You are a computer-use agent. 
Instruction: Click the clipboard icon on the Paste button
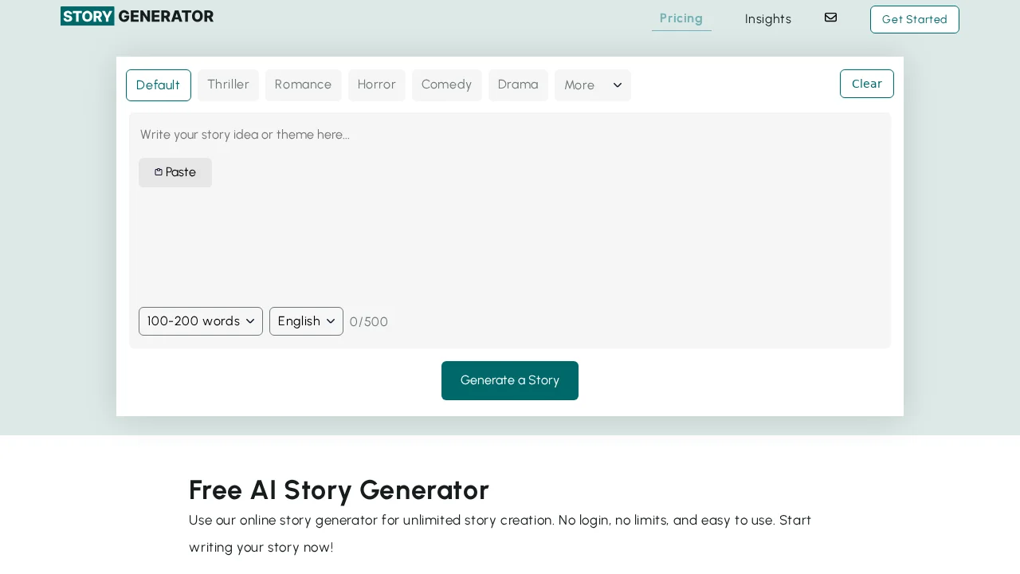[159, 172]
